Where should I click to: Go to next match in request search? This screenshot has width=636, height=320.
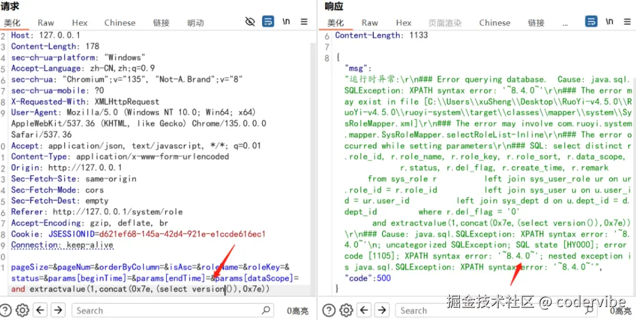pos(58,311)
